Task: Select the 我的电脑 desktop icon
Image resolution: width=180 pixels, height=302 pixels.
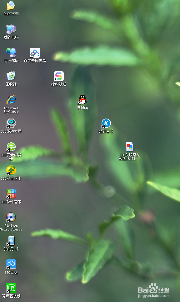Action: [x=11, y=29]
